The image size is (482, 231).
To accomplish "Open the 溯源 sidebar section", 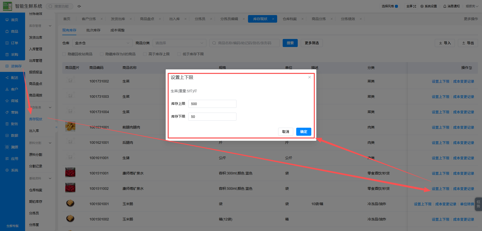I will pyautogui.click(x=12, y=147).
